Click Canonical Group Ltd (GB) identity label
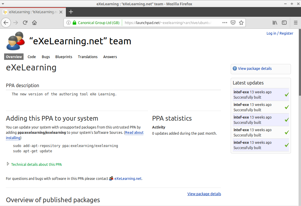This screenshot has height=206, width=301. pos(99,23)
